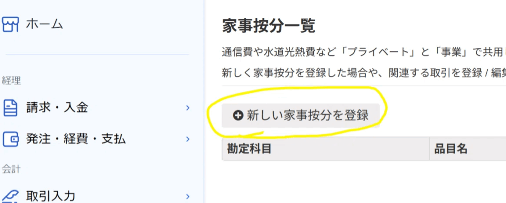Click the plus icon in register button
506x203 pixels.
click(238, 116)
